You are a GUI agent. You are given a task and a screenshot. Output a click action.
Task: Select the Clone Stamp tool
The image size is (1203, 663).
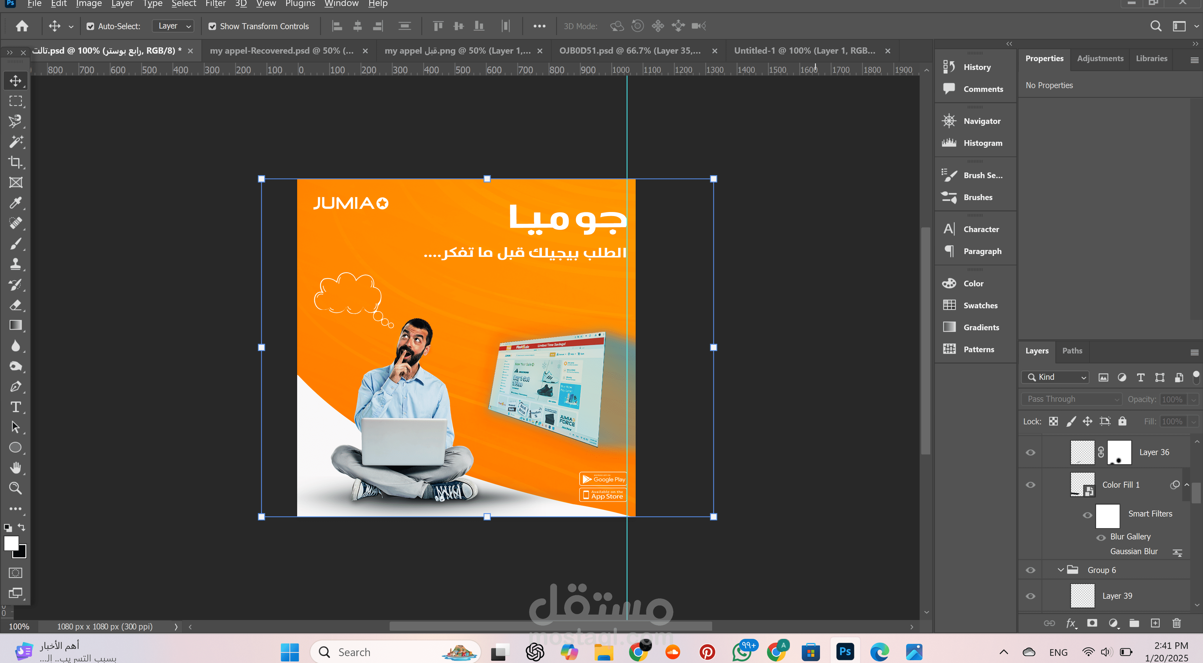pos(15,264)
